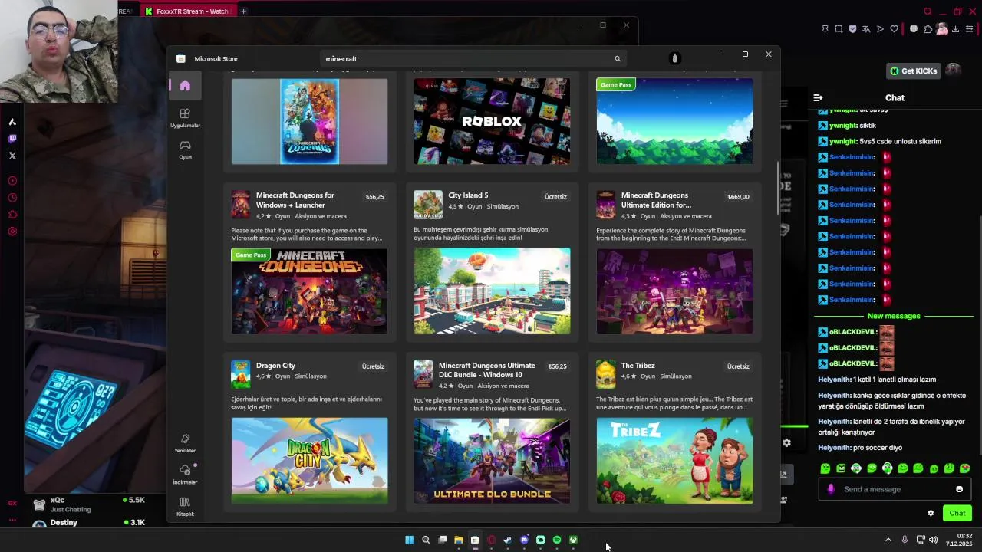Image resolution: width=982 pixels, height=552 pixels.
Task: Open Twitch icon in browser sidebar
Action: pos(12,139)
